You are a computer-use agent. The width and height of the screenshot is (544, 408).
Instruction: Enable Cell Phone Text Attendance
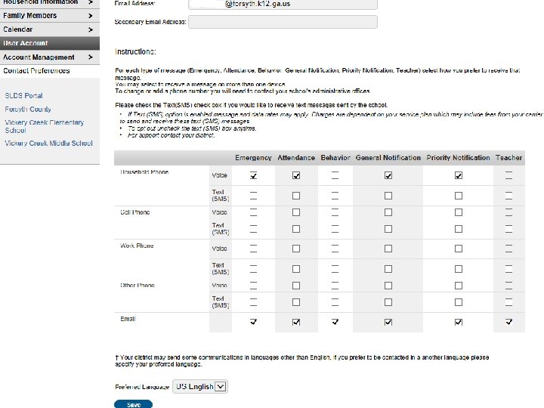296,229
